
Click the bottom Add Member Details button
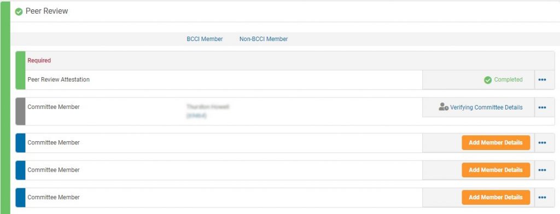coord(495,197)
